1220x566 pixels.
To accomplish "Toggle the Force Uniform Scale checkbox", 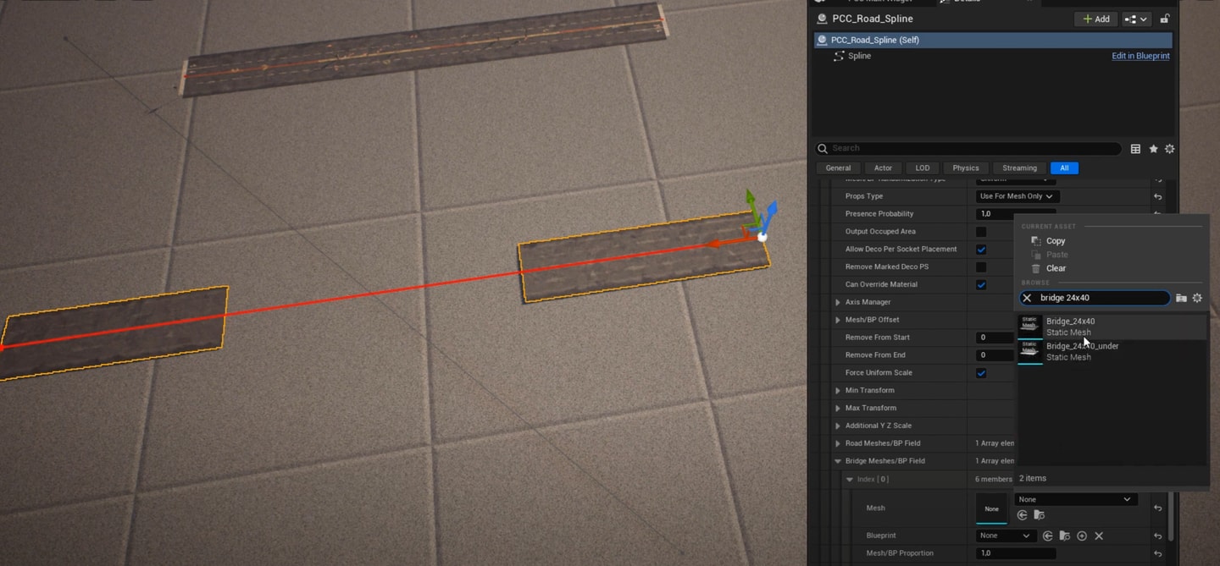I will (981, 373).
